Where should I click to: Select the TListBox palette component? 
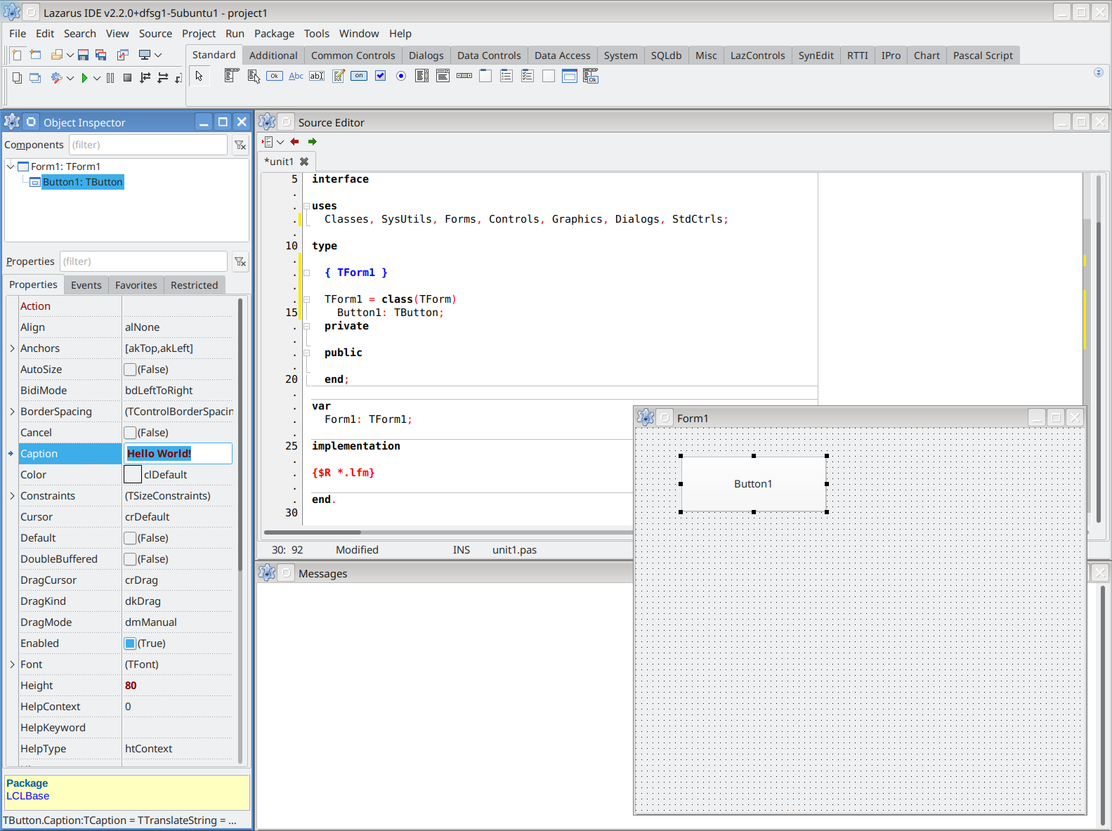pos(422,76)
